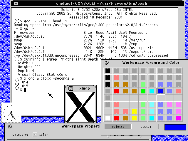The width and height of the screenshot is (188, 141).
Task: Click the '/cdrom/uncompressed' mount point text
Action: coord(148,56)
